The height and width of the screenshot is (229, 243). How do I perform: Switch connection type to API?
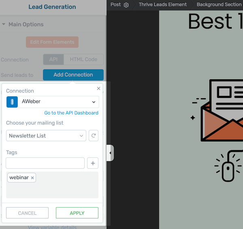53,59
